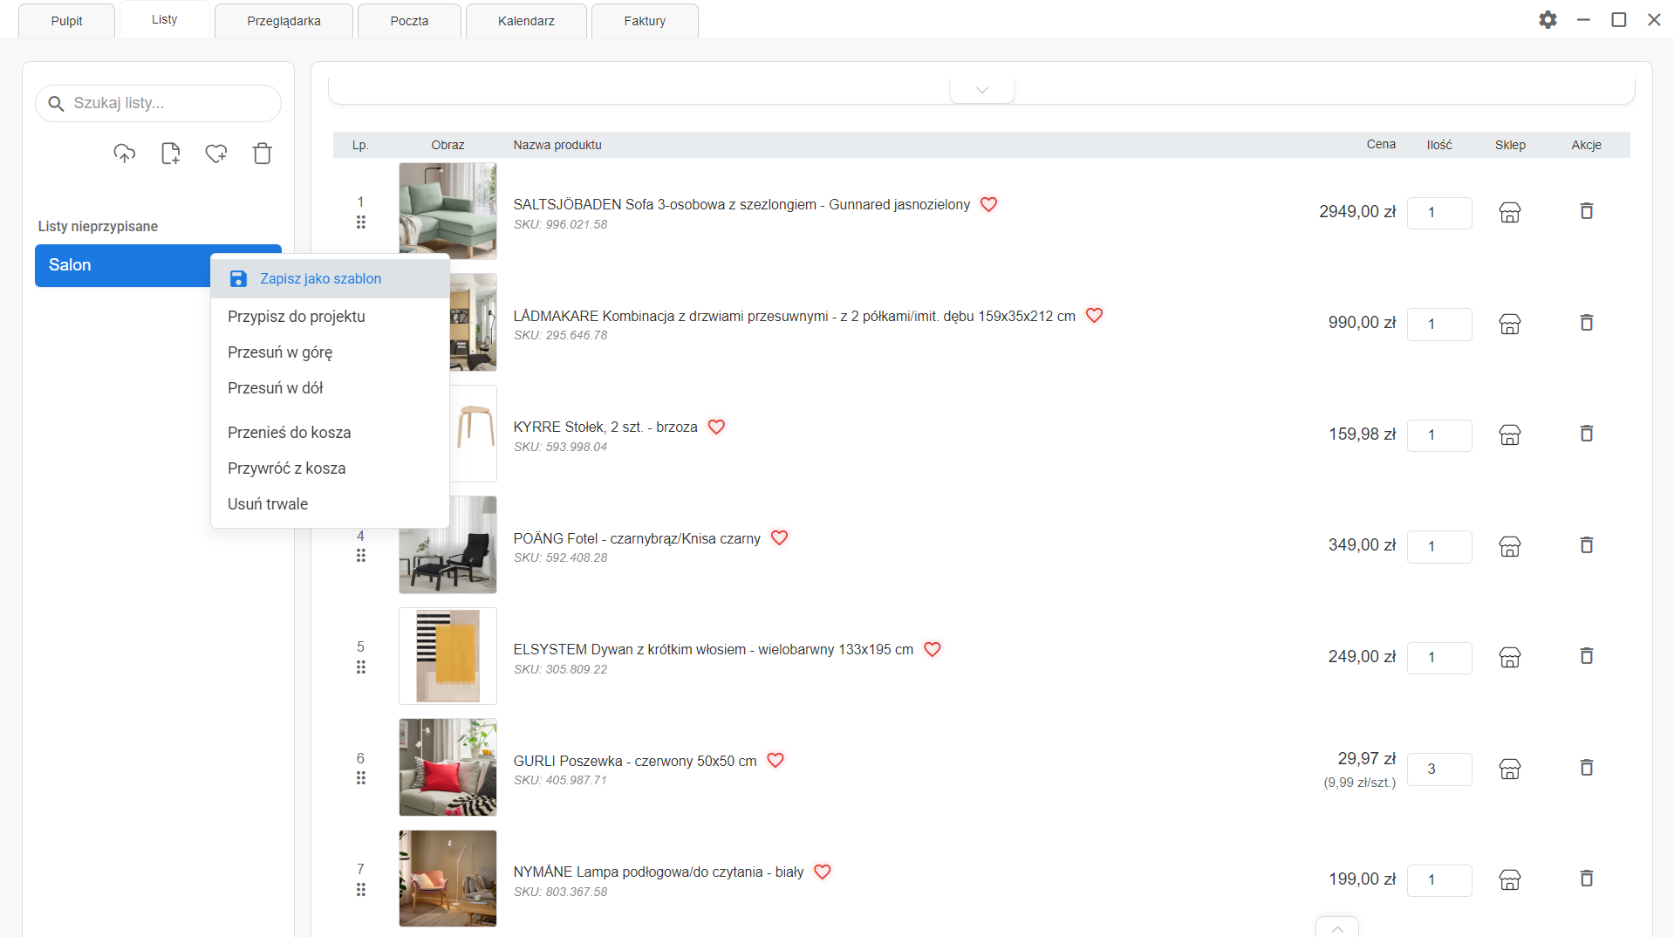Click the cloud upload icon in sidebar

pos(125,154)
